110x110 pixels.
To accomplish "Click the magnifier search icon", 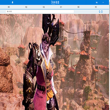I will 100,12.
